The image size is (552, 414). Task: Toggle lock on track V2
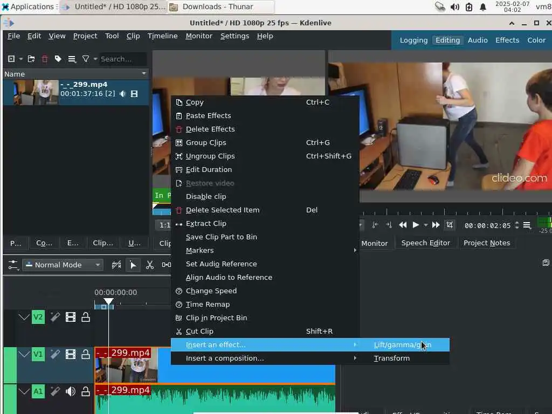(x=86, y=317)
